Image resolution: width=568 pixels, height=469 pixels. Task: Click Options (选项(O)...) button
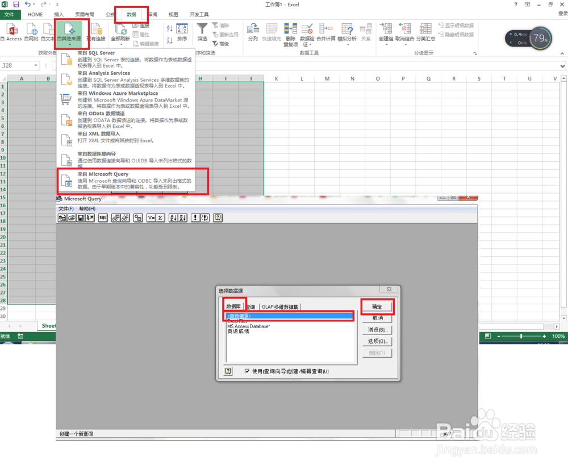[377, 341]
